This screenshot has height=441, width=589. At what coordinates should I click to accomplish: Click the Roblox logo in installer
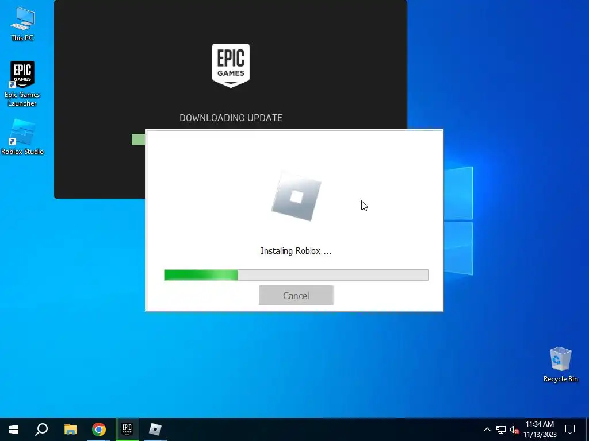(x=296, y=196)
